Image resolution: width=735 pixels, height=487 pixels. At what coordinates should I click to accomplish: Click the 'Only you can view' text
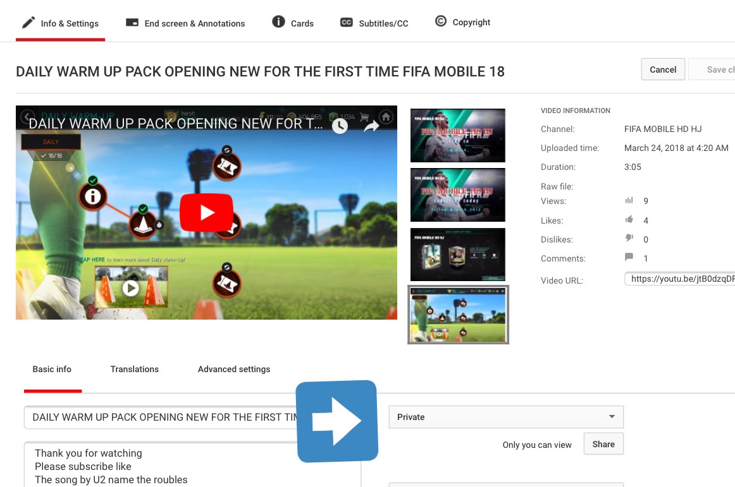tap(537, 445)
